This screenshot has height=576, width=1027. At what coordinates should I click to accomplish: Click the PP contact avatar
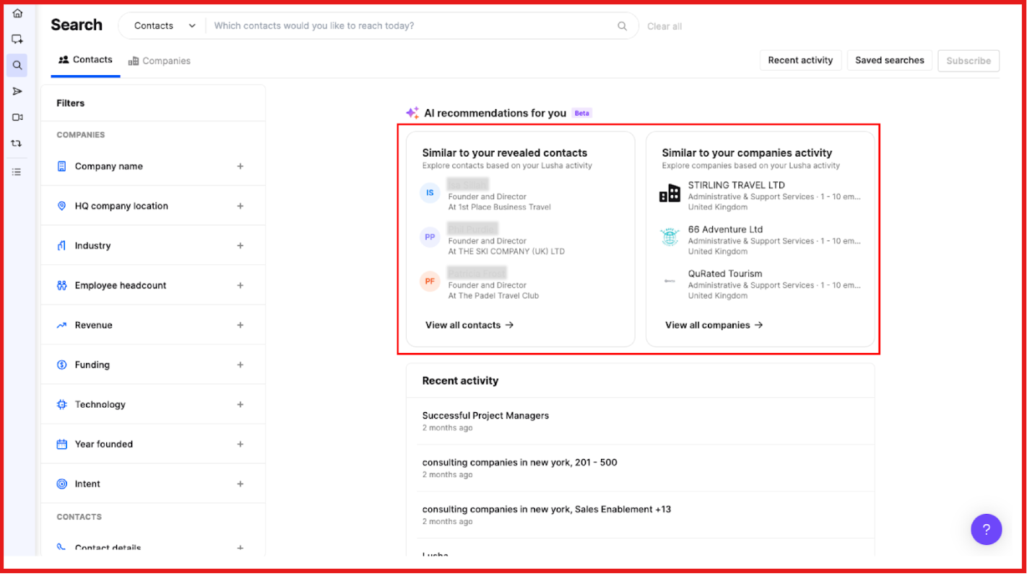(x=430, y=237)
